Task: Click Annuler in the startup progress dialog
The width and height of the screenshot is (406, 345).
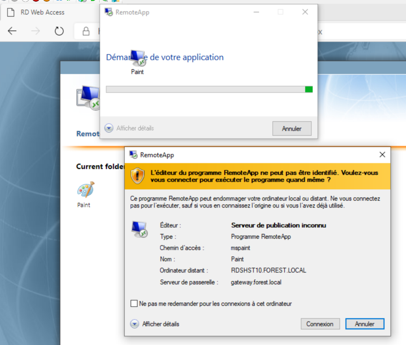Action: [292, 129]
